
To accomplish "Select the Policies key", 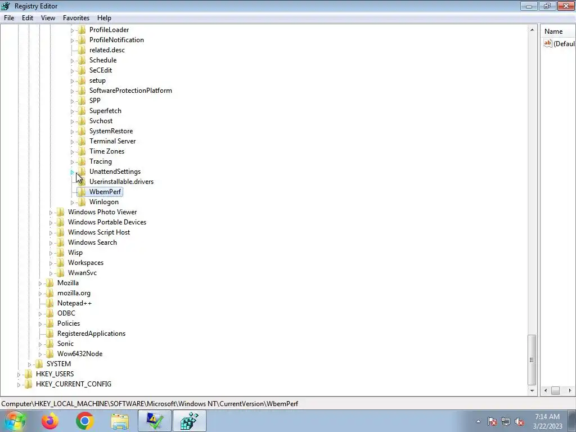I will [x=69, y=323].
